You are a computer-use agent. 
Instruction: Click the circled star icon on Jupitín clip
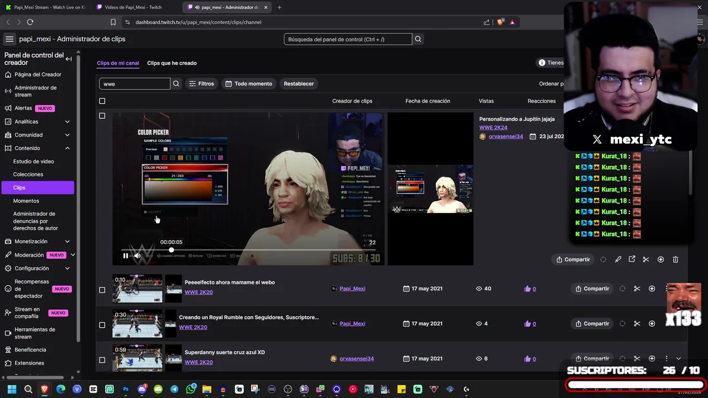point(660,259)
